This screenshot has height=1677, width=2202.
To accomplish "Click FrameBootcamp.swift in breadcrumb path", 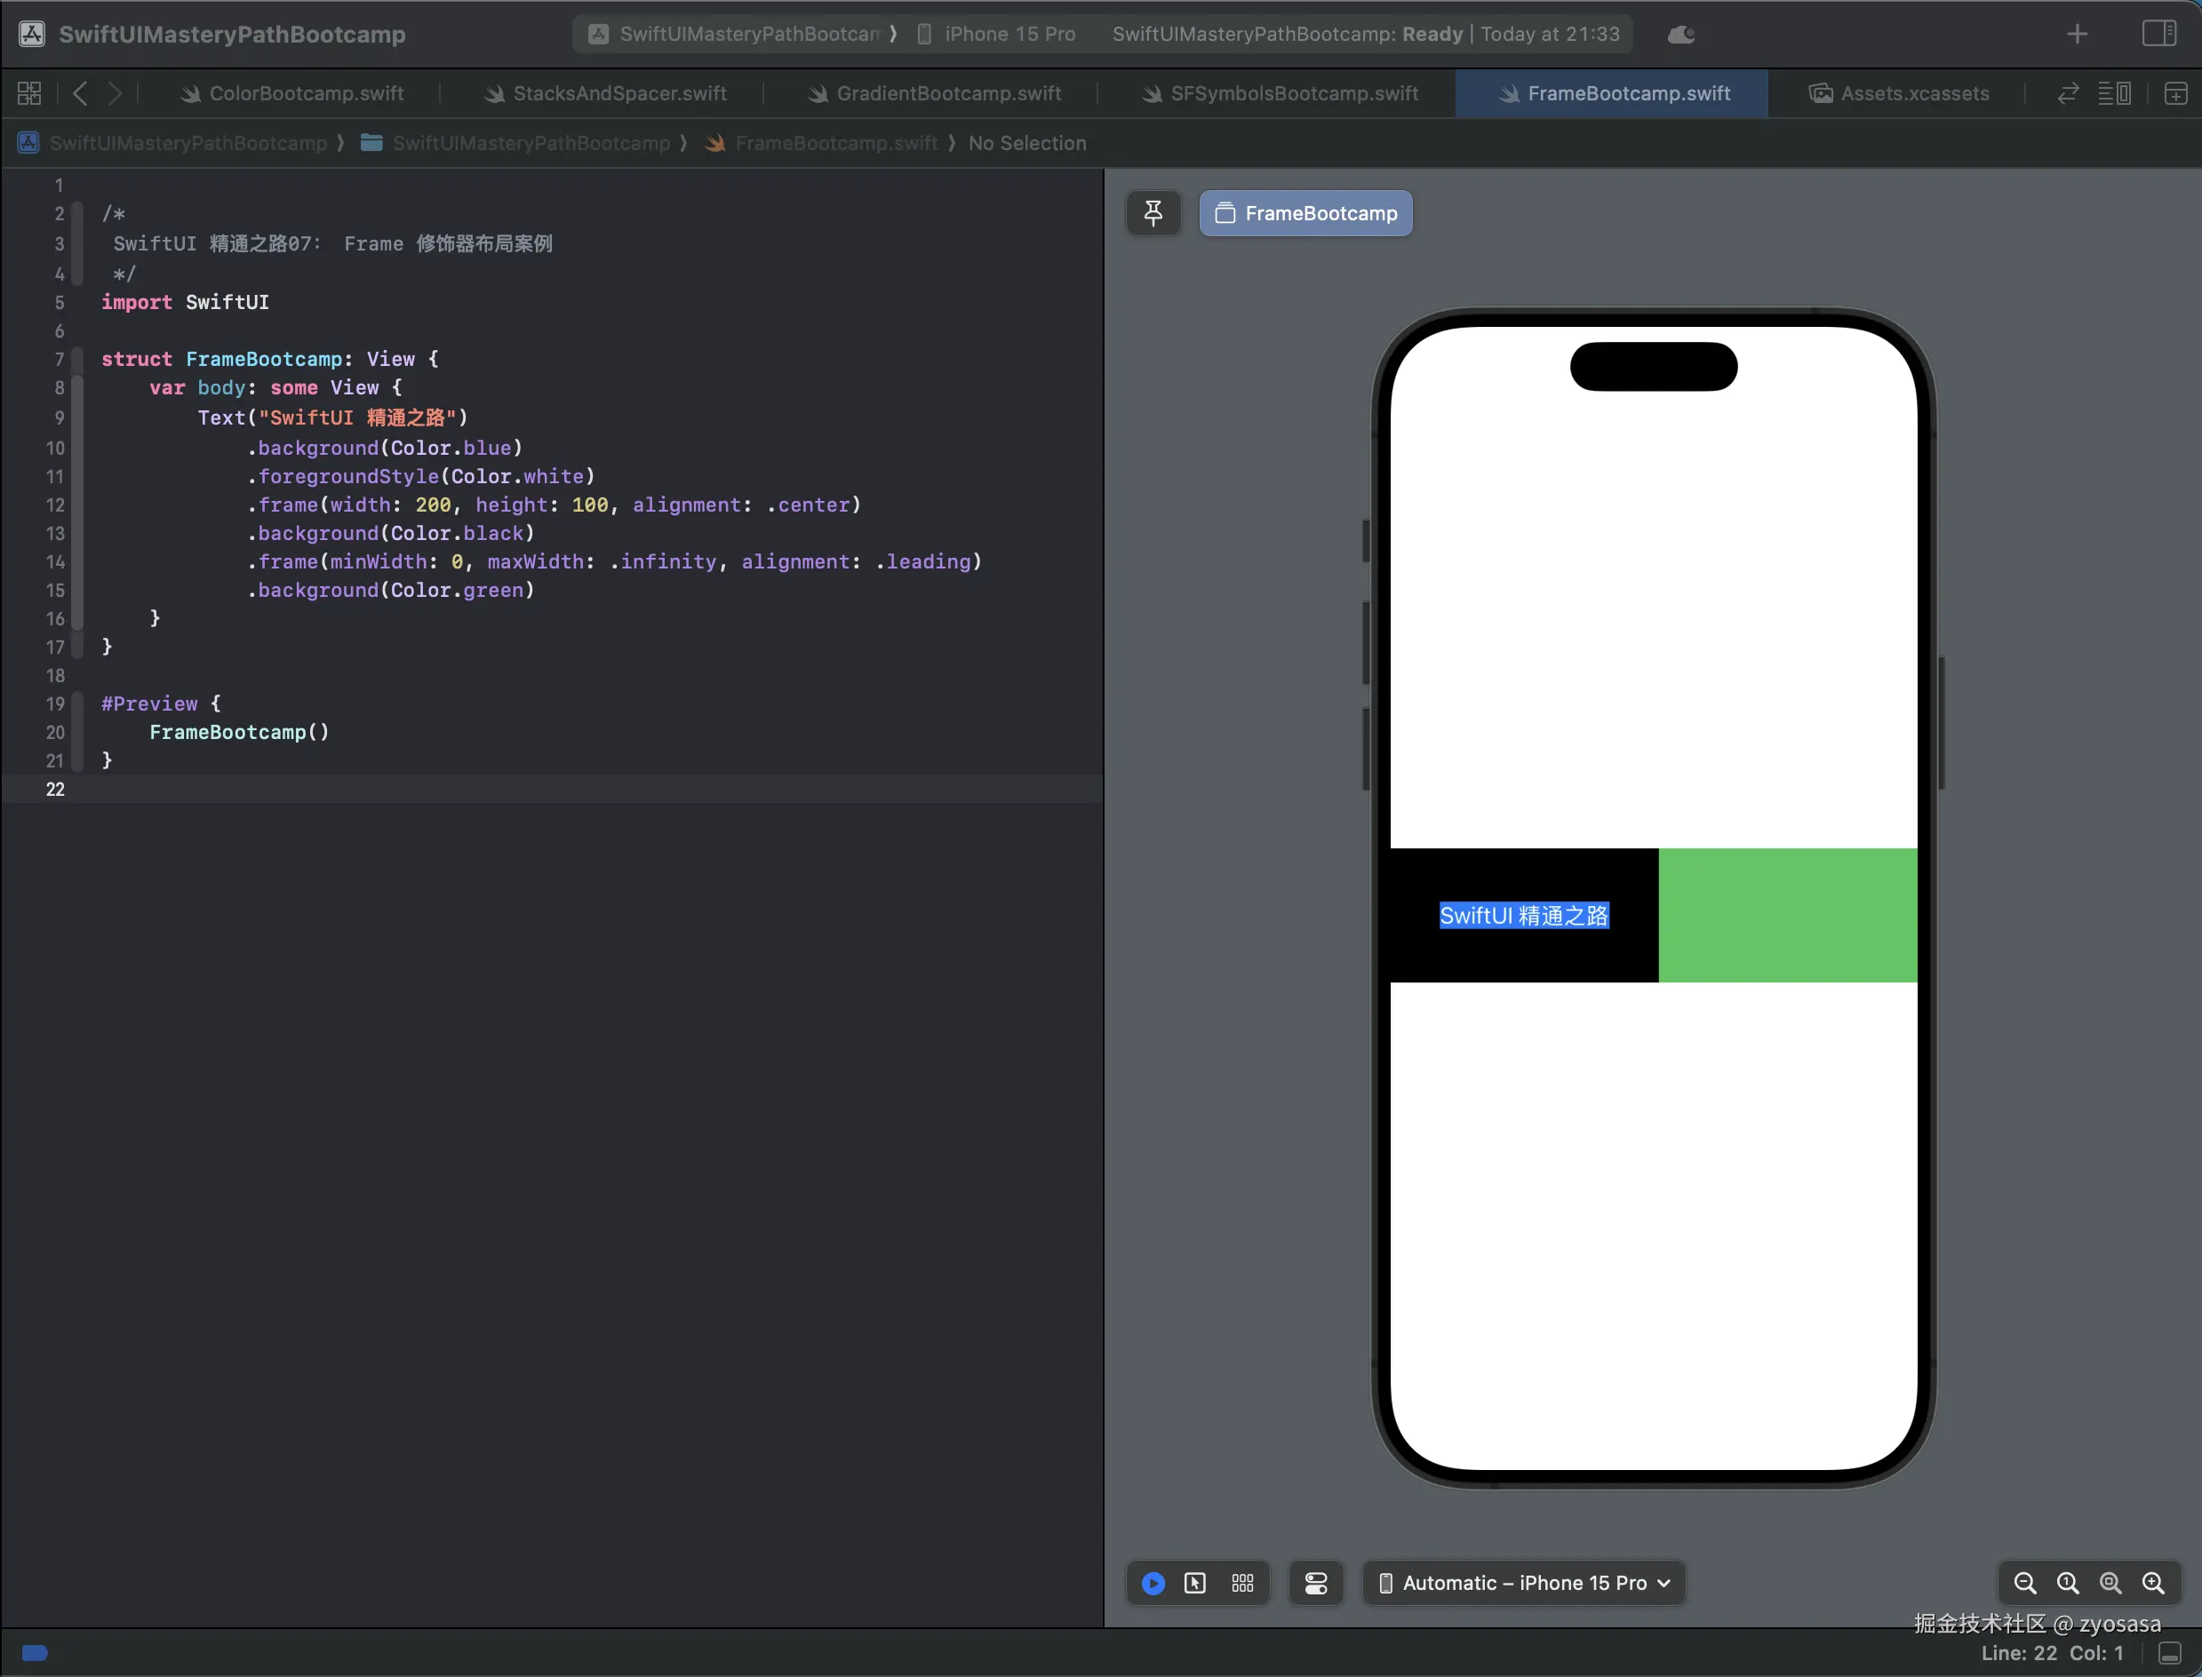I will click(835, 143).
